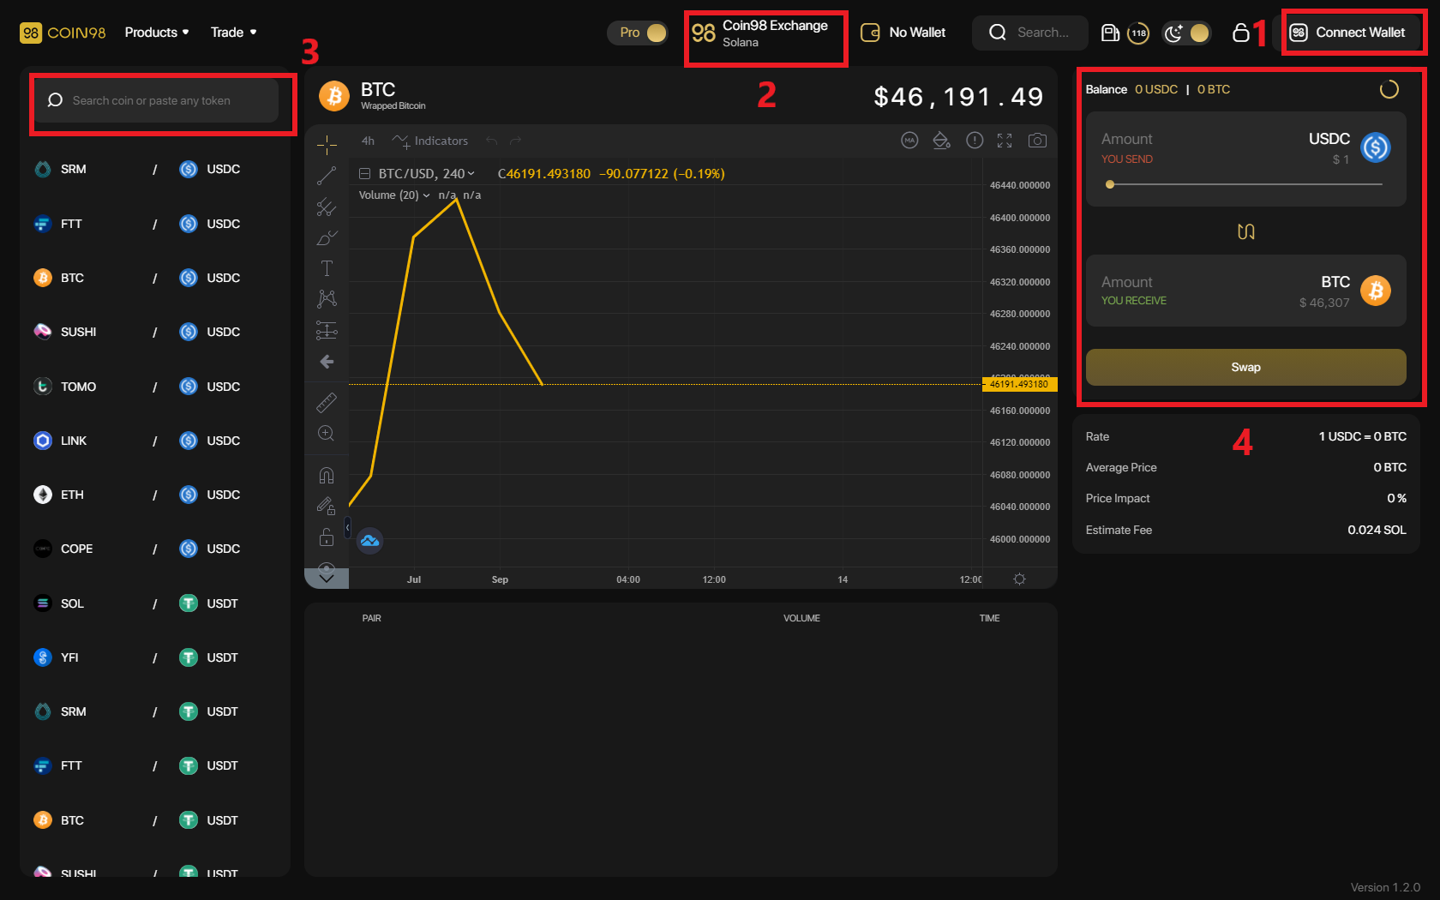Open the Products menu
Viewport: 1440px width, 900px height.
click(157, 33)
